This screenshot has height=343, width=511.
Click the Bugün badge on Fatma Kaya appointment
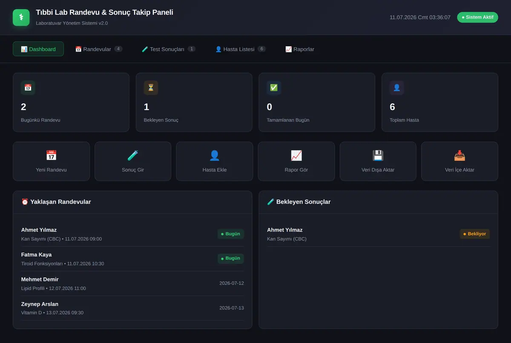pos(231,258)
